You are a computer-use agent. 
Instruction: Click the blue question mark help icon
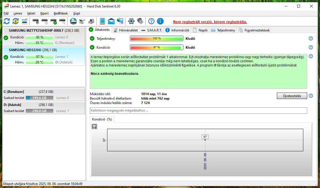151,21
